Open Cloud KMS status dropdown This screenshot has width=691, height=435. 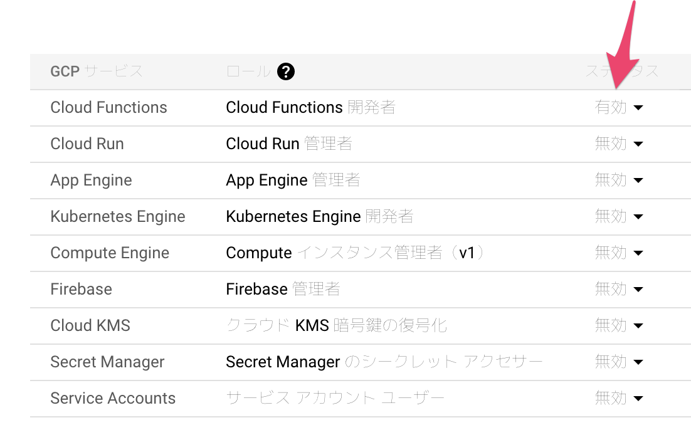(619, 325)
